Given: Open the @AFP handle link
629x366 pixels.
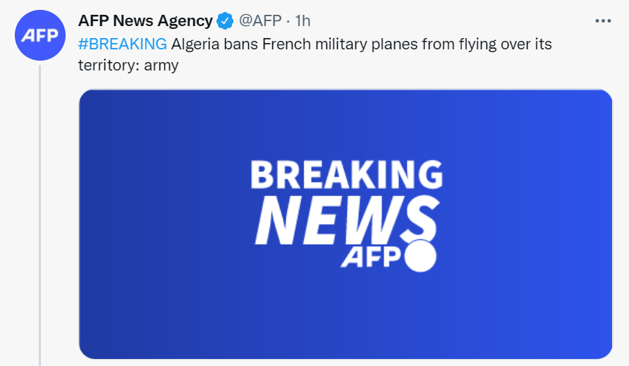Looking at the screenshot, I should coord(260,21).
